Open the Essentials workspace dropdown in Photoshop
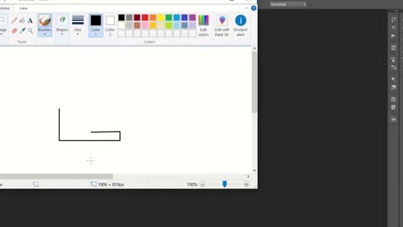The width and height of the screenshot is (403, 227). 288,4
